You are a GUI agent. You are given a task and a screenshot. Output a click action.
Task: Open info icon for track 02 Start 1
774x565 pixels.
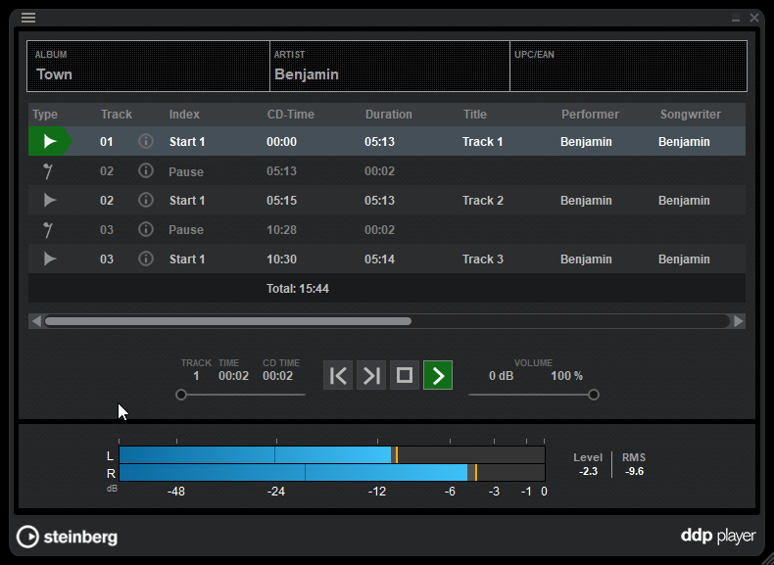146,200
